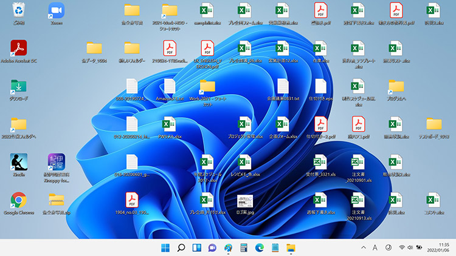Image resolution: width=456 pixels, height=256 pixels.
Task: Select the ロゴ案.jpg image file
Action: (x=245, y=201)
